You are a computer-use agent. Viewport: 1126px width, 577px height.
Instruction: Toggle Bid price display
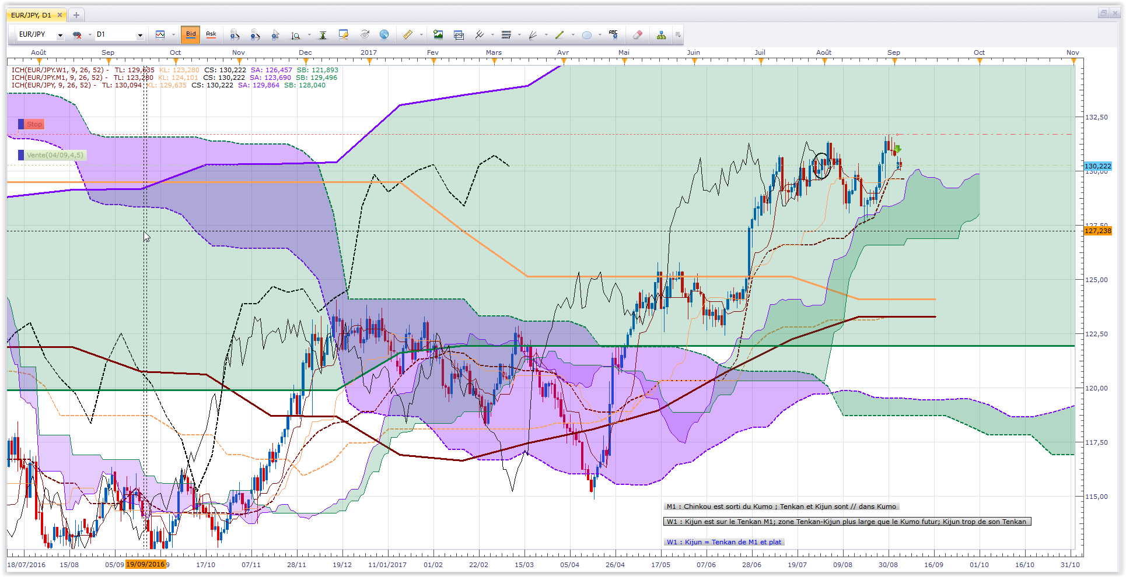click(x=191, y=34)
